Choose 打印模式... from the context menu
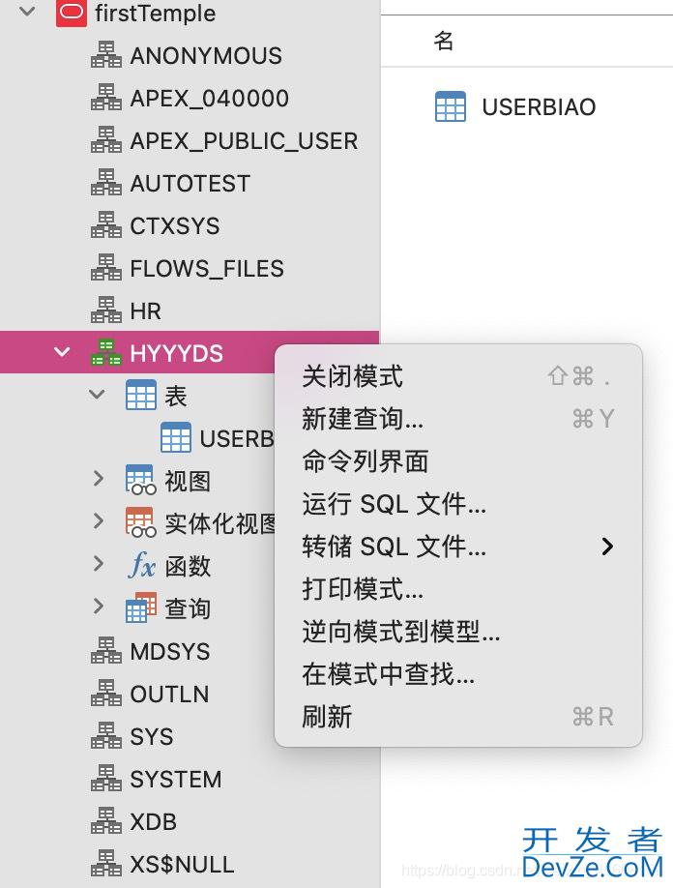Screen dimensions: 673x888 [x=458, y=588]
